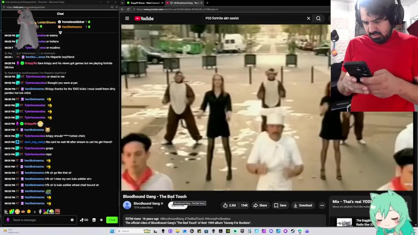The width and height of the screenshot is (418, 235).
Task: Download the video via the Download button
Action: coord(302,205)
